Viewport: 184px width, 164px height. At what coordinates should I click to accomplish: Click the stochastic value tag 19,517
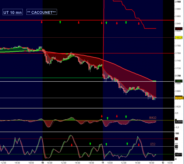(x=178, y=154)
